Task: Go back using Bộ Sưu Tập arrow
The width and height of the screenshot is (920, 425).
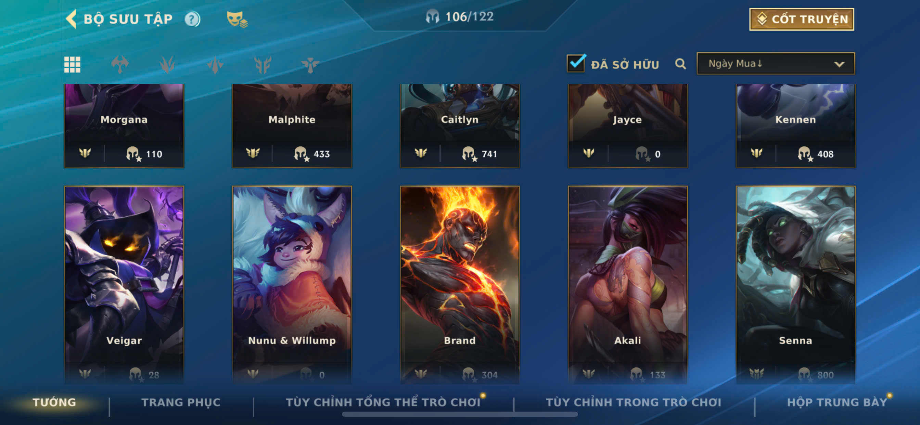Action: pos(72,19)
